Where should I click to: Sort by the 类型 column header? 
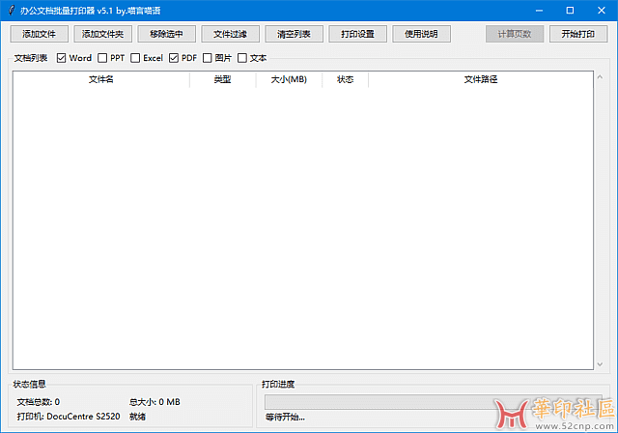pyautogui.click(x=223, y=79)
